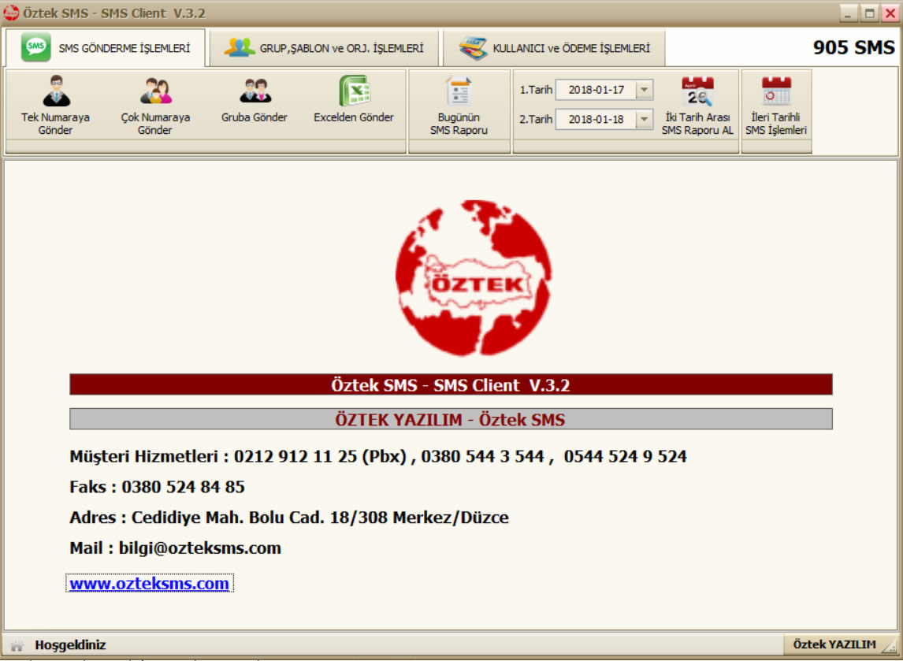Click the Mail : bilgi@ozteksms.com text
Viewport: 903px width, 661px height.
point(175,548)
